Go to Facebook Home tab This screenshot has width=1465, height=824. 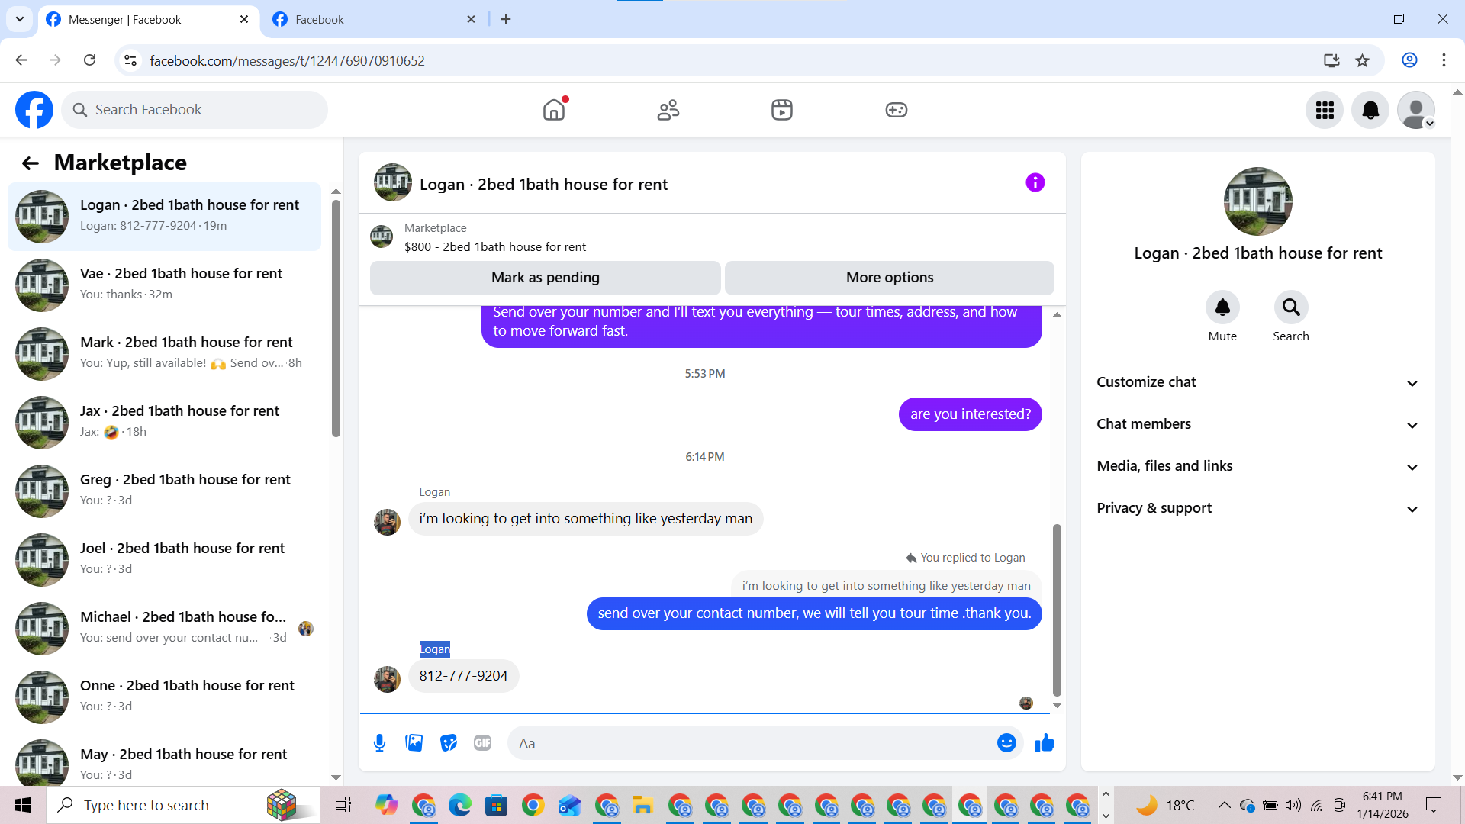click(x=554, y=111)
